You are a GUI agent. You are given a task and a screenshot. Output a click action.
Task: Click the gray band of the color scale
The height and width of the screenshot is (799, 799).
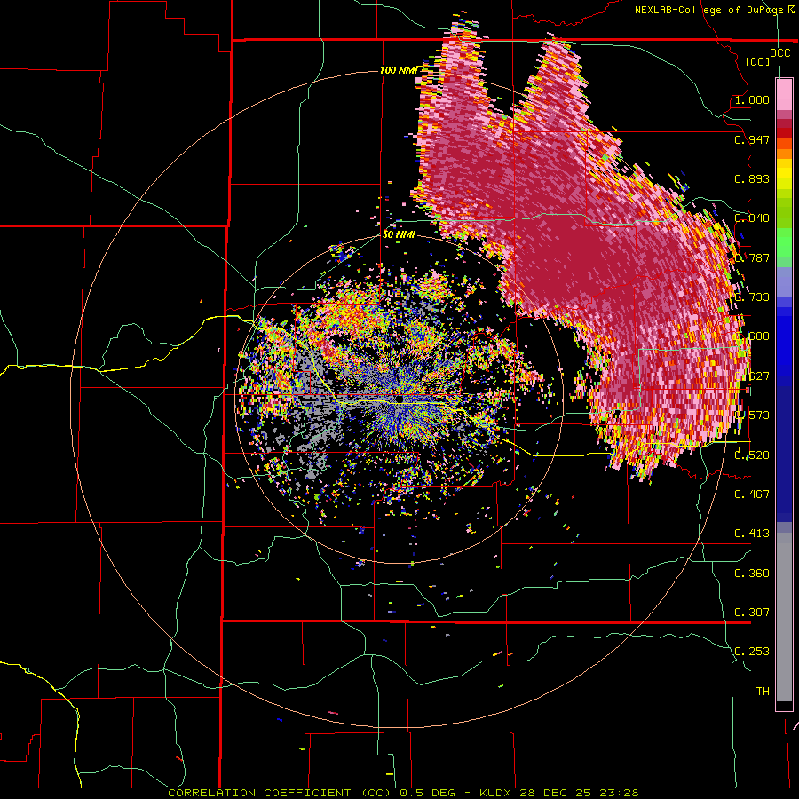click(784, 617)
